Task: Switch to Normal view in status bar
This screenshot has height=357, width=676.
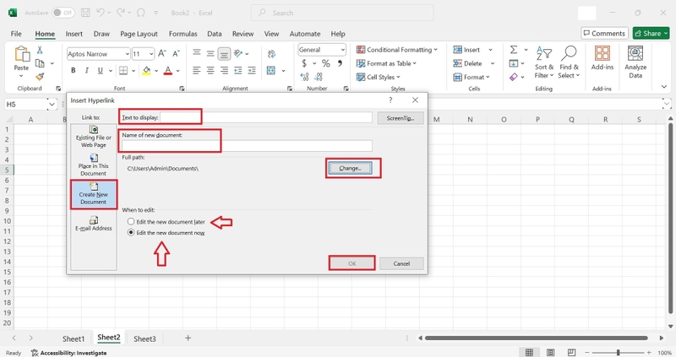Action: point(530,352)
